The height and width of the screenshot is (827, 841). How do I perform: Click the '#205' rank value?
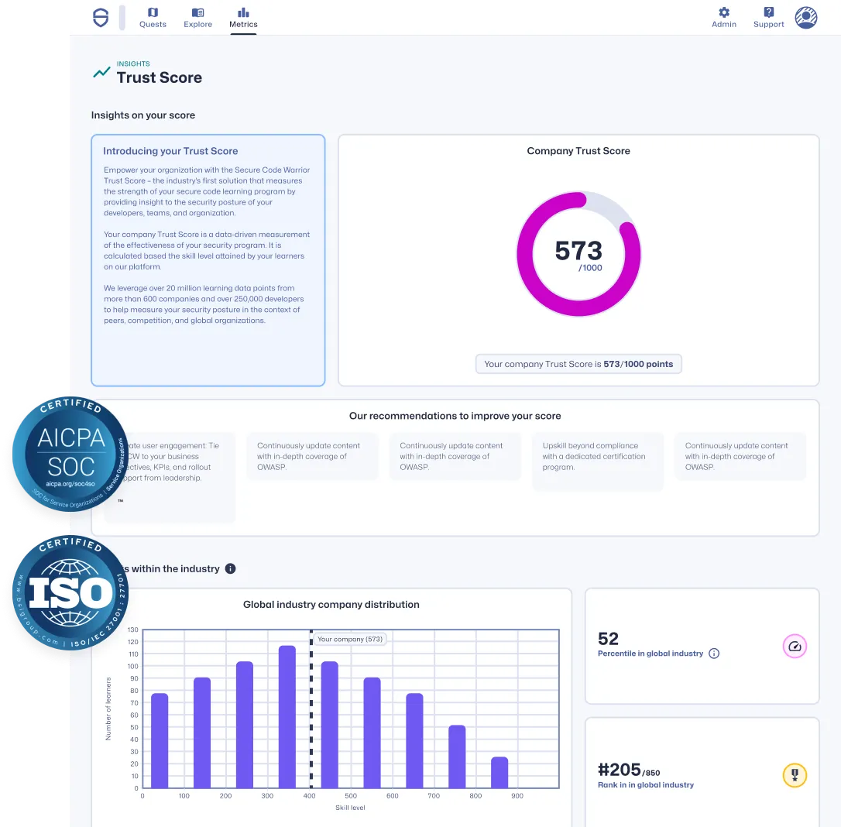pos(620,770)
